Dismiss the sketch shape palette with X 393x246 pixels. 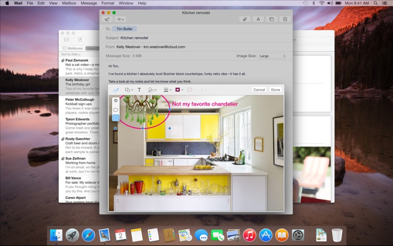pos(116,100)
